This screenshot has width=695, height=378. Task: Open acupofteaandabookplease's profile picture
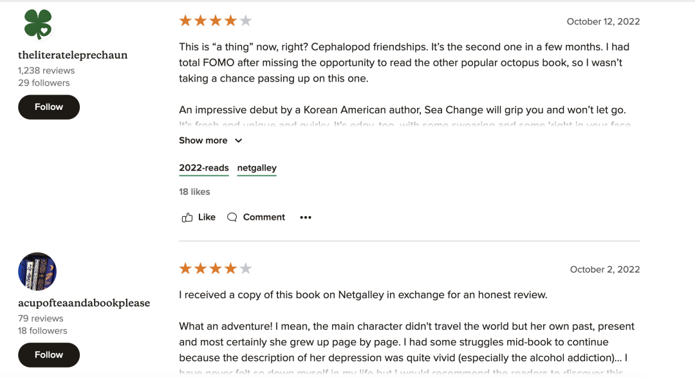point(37,271)
